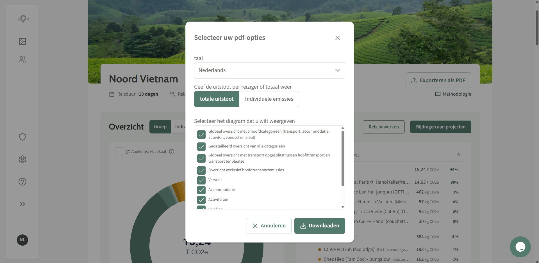Open settings gear in sidebar
This screenshot has width=539, height=263.
click(22, 159)
